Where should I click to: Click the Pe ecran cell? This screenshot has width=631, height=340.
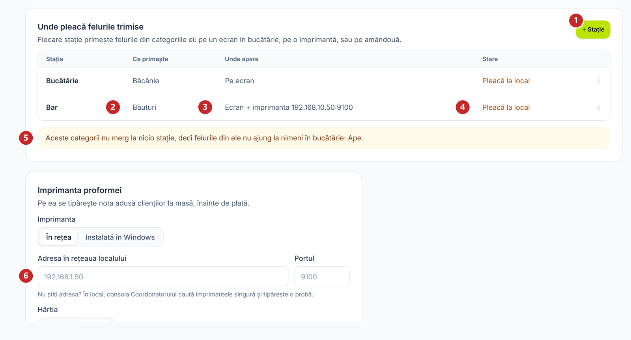point(239,81)
